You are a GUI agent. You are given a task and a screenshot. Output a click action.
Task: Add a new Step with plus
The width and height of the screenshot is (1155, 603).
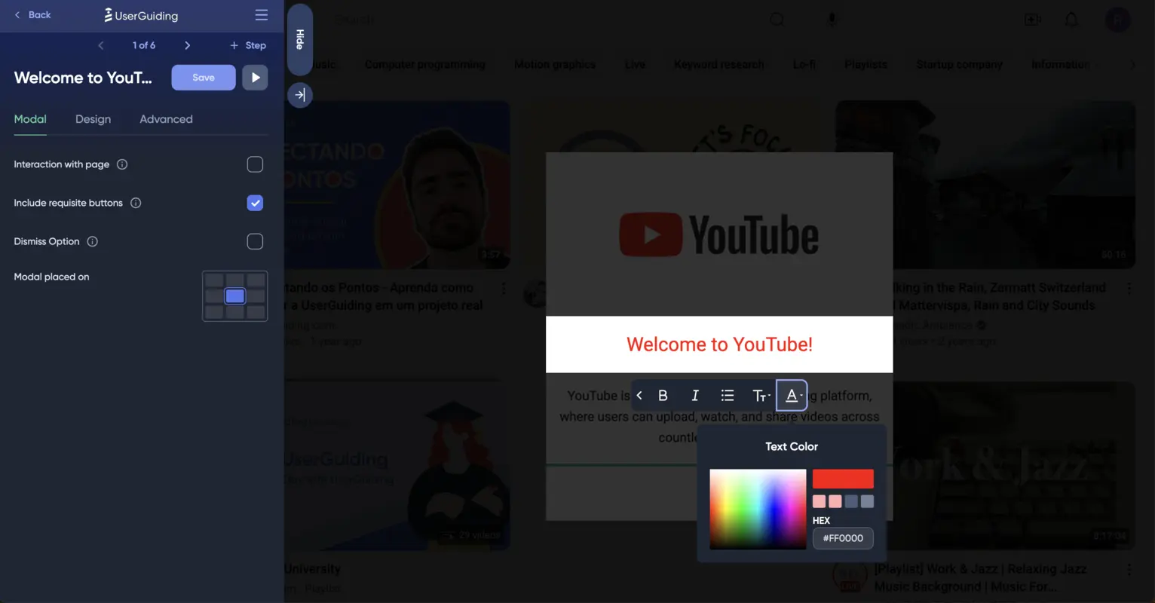point(248,45)
